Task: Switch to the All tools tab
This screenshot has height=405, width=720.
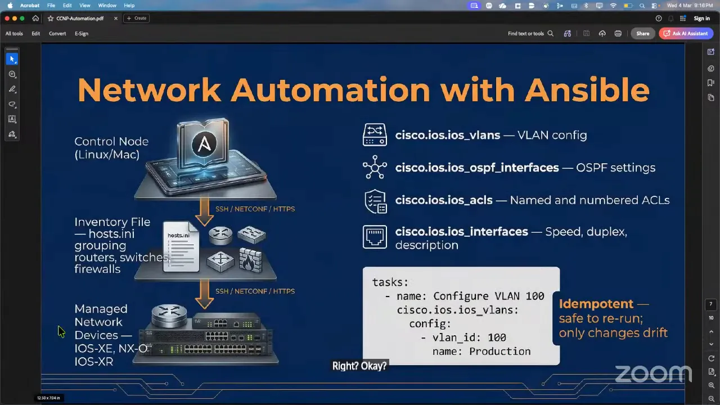Action: pos(13,33)
